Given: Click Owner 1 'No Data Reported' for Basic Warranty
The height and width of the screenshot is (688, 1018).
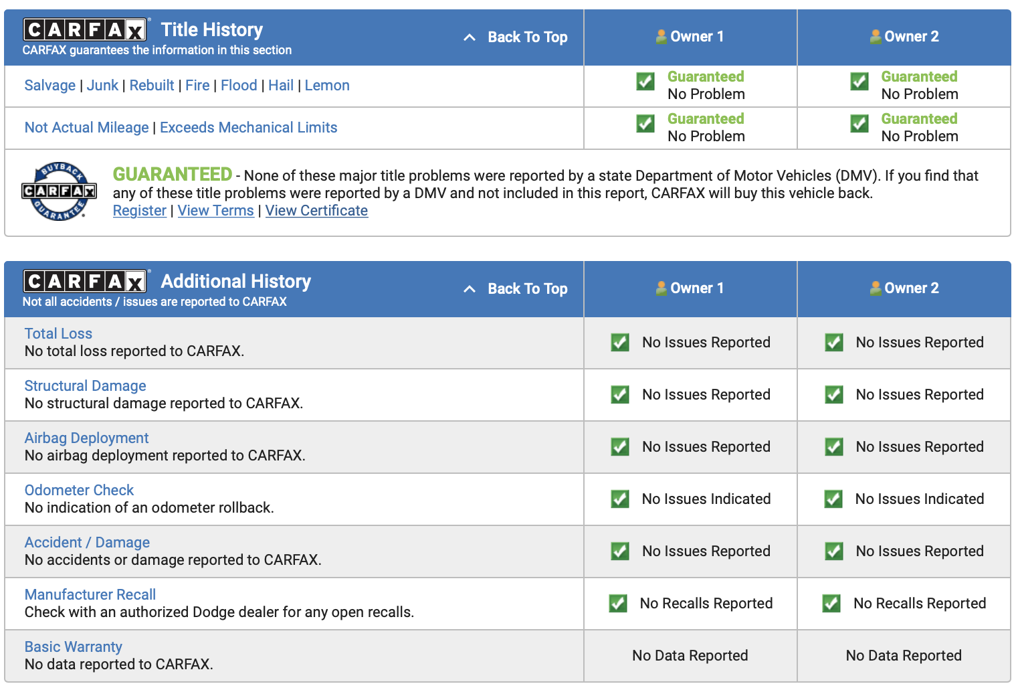Looking at the screenshot, I should point(690,656).
